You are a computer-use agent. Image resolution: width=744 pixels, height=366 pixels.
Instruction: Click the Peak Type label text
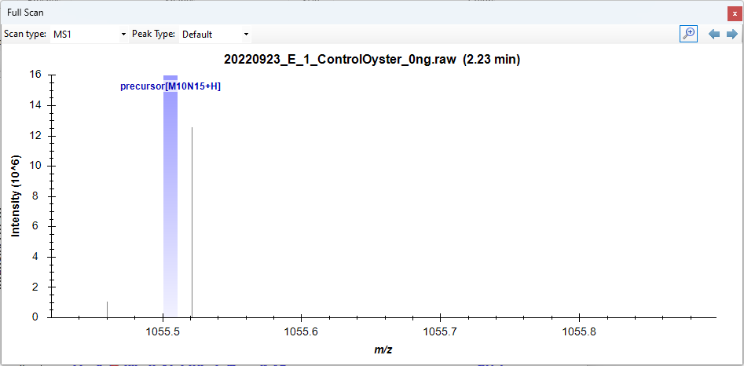point(153,35)
